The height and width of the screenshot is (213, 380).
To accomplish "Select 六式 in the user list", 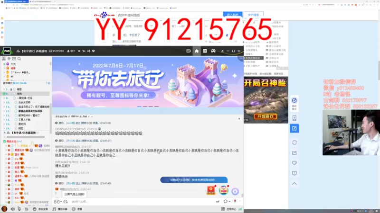I will pos(13,64).
